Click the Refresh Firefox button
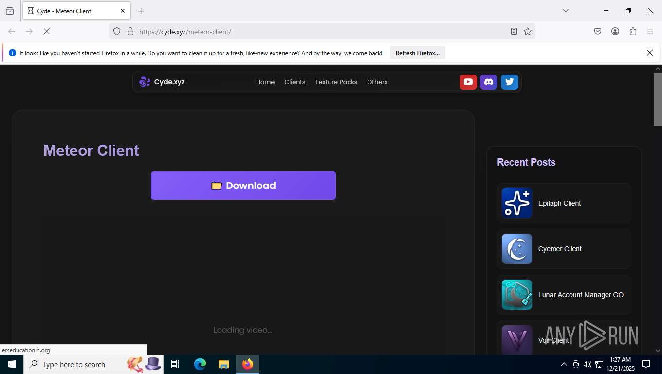 coord(418,53)
